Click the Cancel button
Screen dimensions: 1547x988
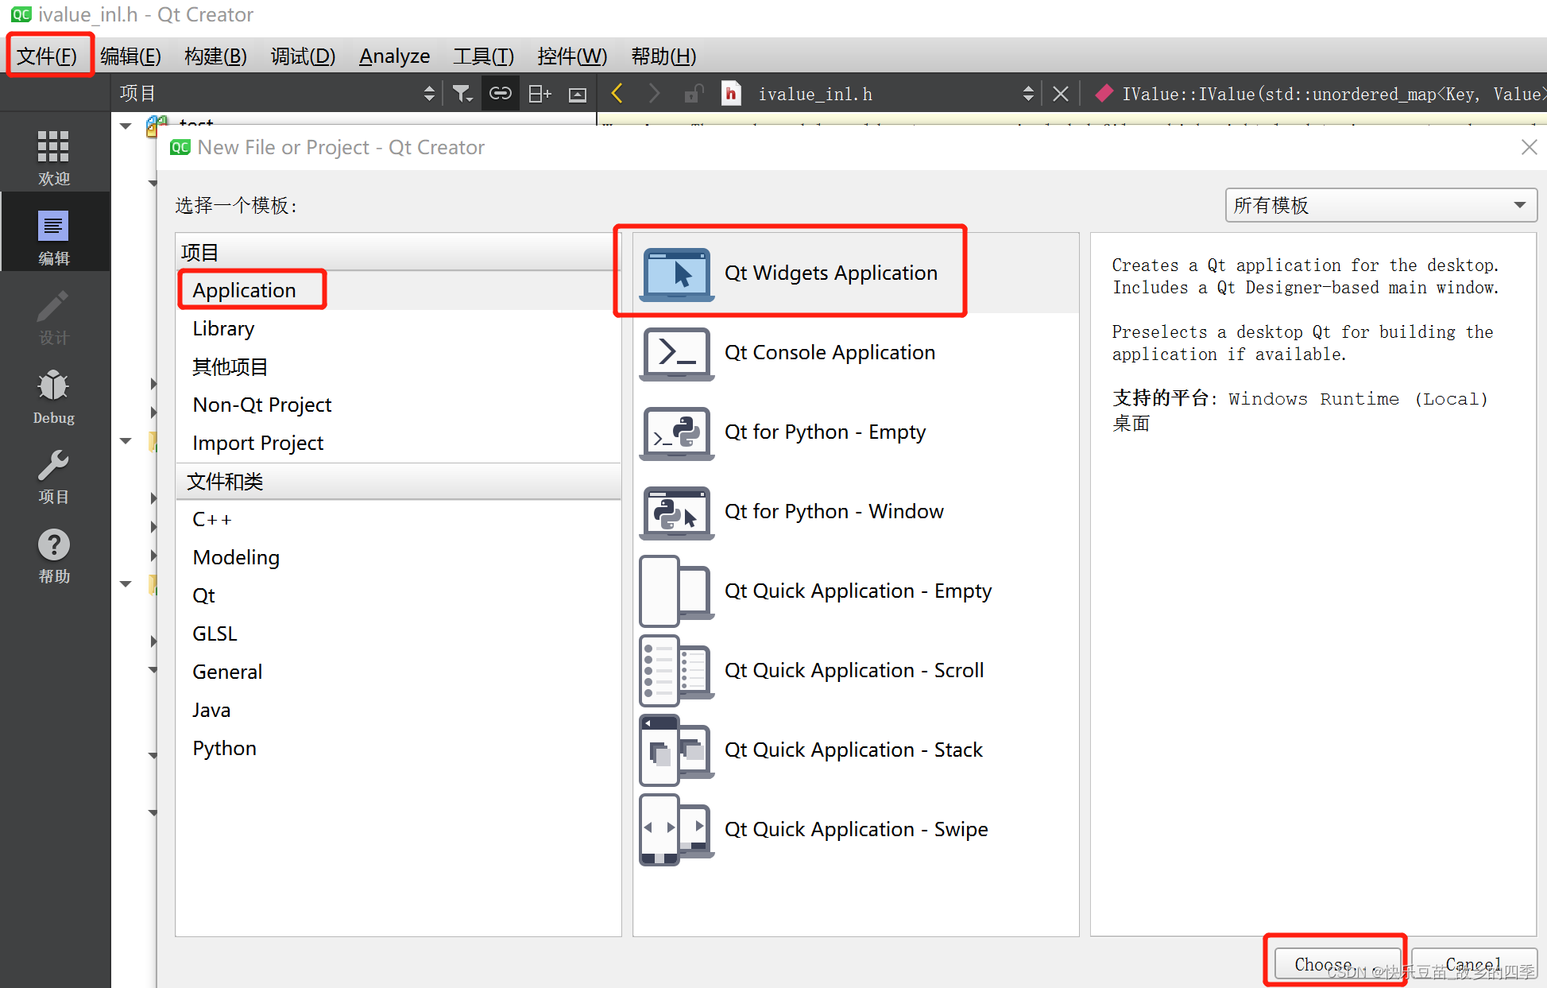click(1474, 963)
